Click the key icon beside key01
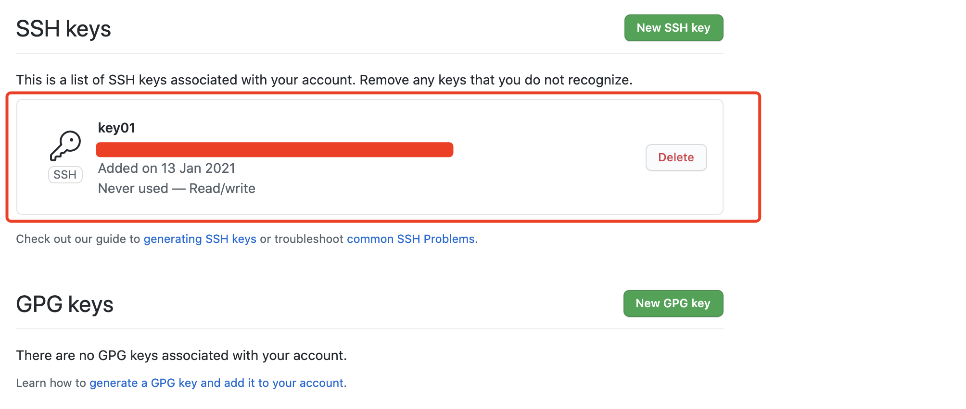The height and width of the screenshot is (409, 966). point(65,145)
